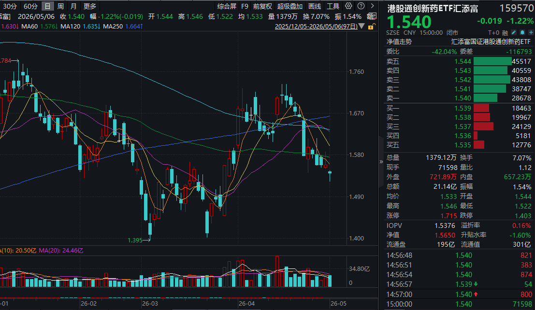
Task: Select 卖四 ask price 1.543
Action: pyautogui.click(x=463, y=70)
